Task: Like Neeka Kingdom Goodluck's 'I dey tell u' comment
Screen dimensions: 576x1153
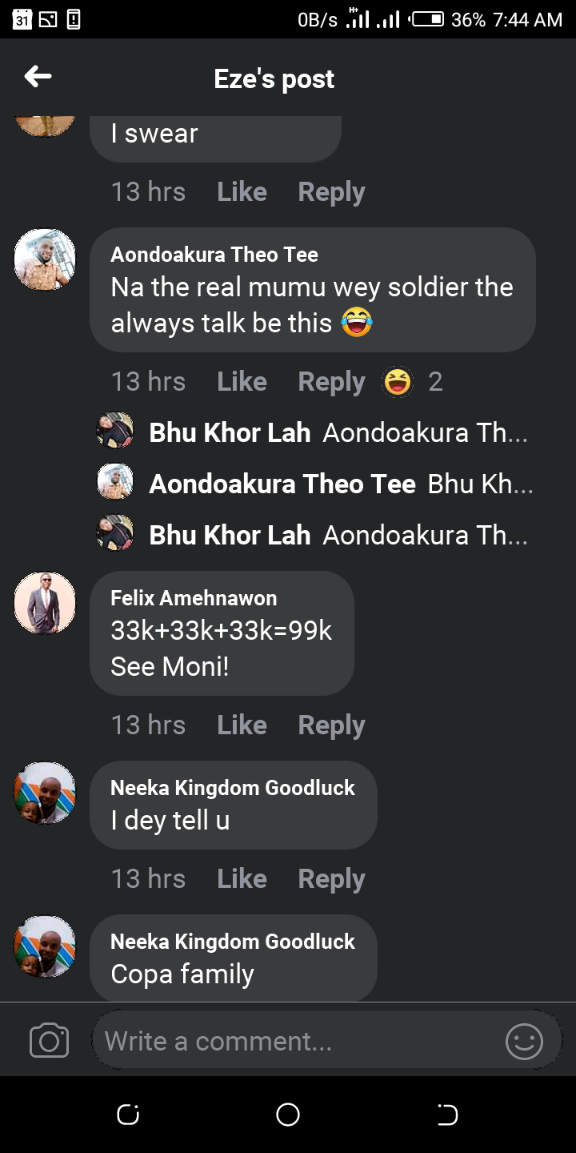Action: pos(242,879)
